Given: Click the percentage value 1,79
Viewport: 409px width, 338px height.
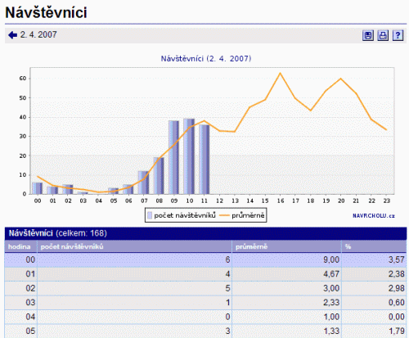Looking at the screenshot, I should coord(397,331).
